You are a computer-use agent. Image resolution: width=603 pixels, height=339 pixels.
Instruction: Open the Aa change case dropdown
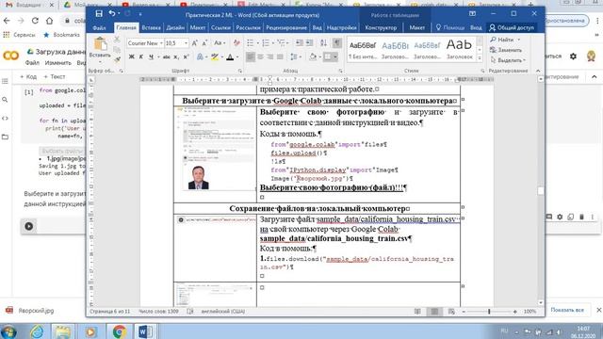point(220,43)
